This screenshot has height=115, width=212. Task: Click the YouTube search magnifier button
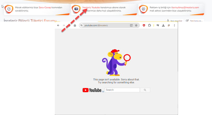point(145,90)
